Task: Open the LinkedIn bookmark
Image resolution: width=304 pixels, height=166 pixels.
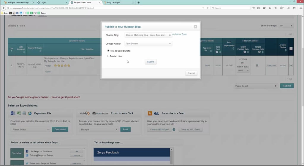Action: click(x=21, y=13)
